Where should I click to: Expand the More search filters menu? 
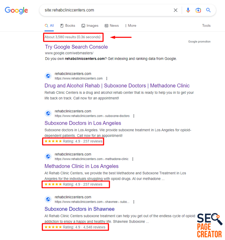click(x=130, y=26)
